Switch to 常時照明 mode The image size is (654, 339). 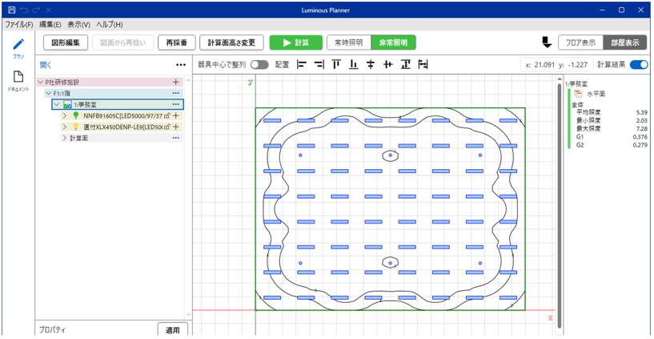tap(348, 42)
